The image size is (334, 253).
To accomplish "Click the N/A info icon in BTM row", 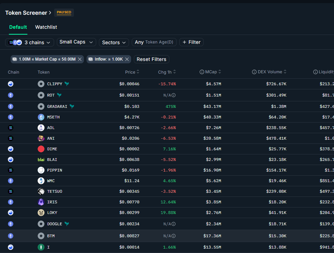I will tap(174, 236).
